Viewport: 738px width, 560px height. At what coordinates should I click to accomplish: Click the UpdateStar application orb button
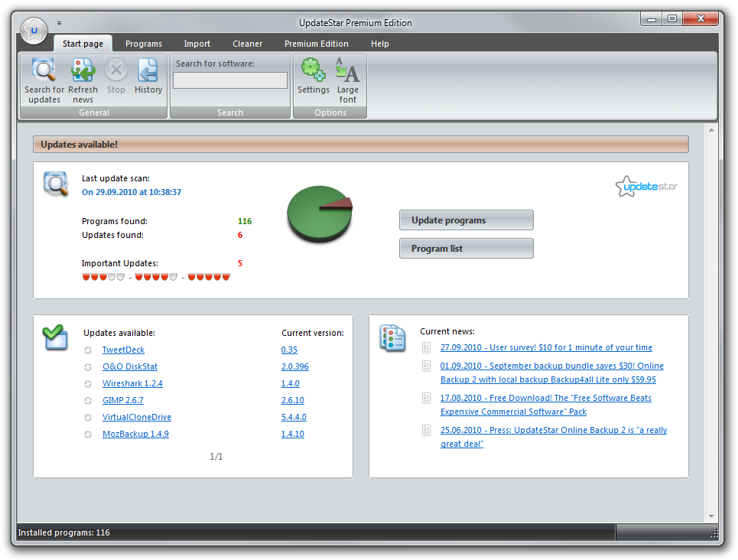34,31
